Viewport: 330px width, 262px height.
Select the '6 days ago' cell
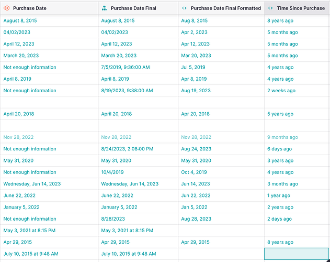[x=297, y=149]
